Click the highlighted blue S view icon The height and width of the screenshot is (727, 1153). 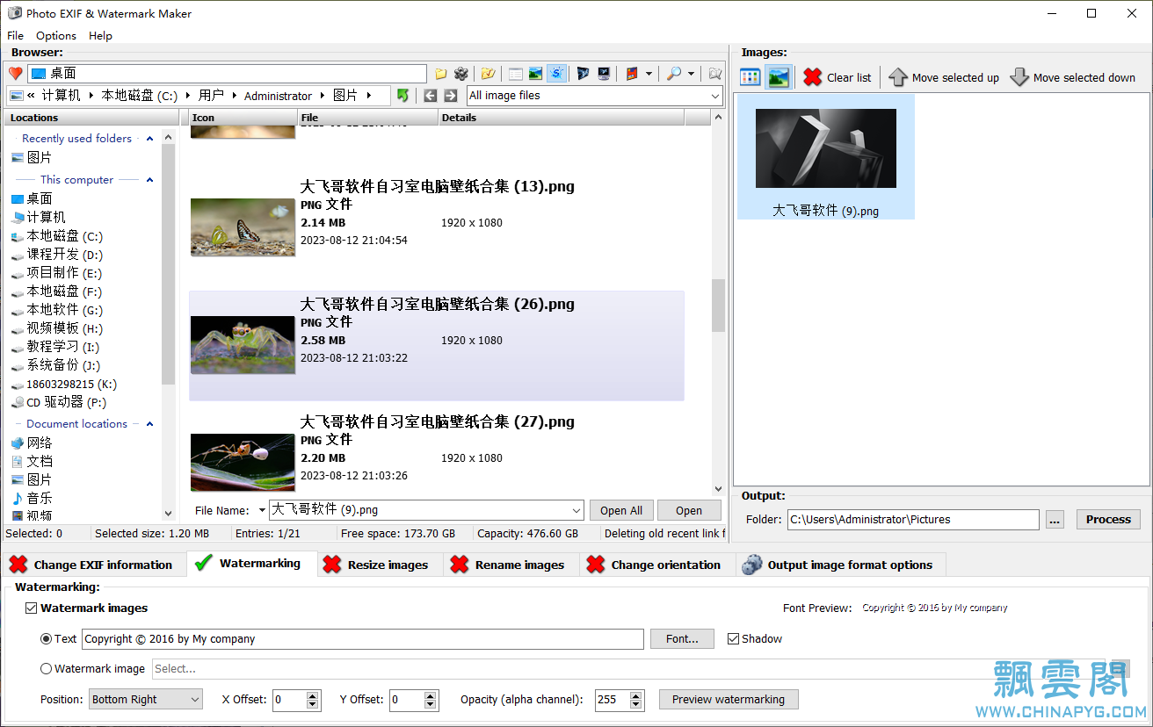pyautogui.click(x=555, y=74)
